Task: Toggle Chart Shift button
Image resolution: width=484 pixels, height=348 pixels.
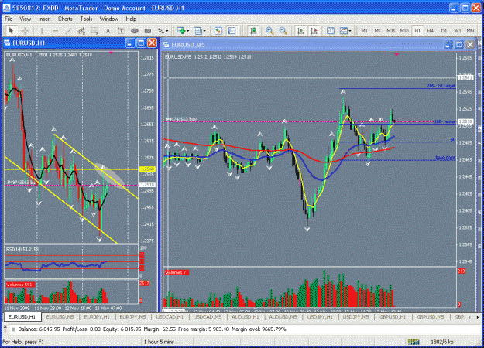Action: (x=314, y=30)
